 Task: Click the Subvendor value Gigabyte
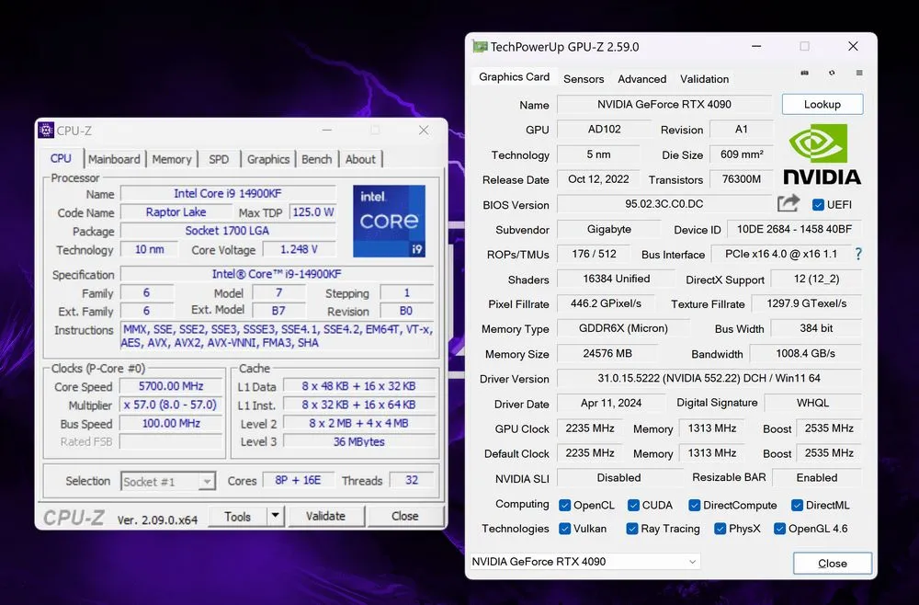(x=609, y=229)
